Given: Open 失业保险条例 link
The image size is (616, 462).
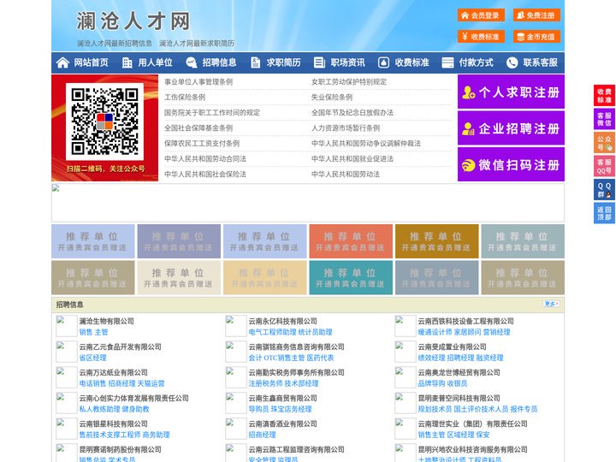Looking at the screenshot, I should tap(332, 97).
